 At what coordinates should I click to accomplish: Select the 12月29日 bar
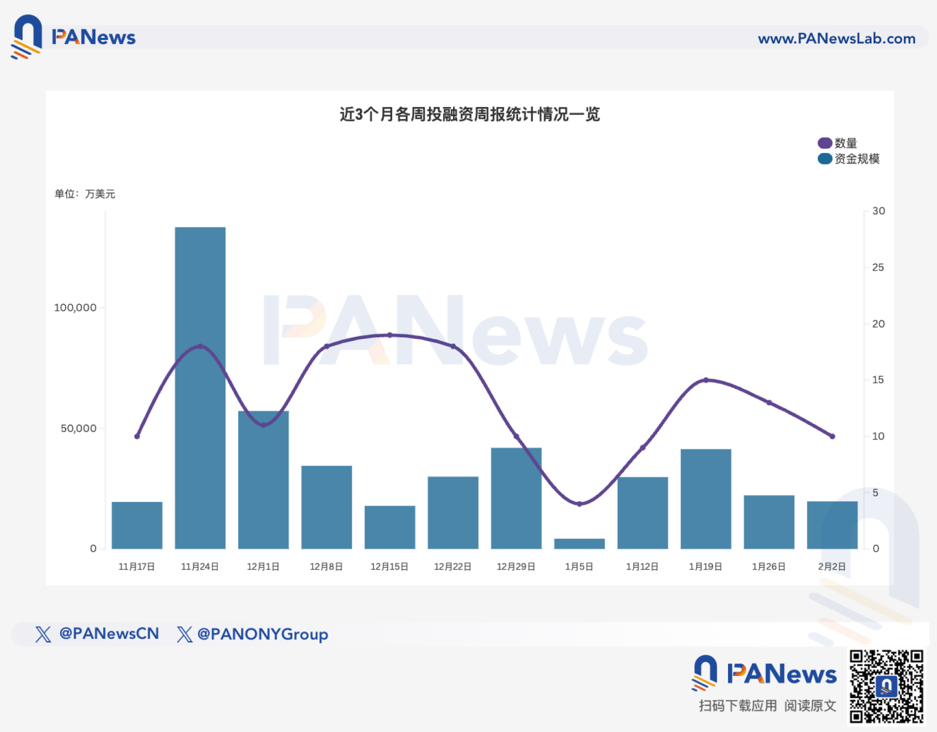coord(516,498)
